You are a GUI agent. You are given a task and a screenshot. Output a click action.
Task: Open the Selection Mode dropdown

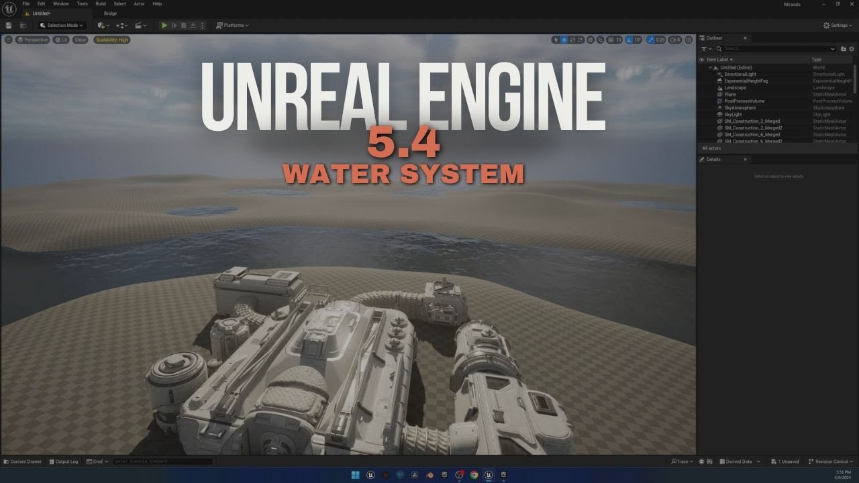(x=62, y=25)
